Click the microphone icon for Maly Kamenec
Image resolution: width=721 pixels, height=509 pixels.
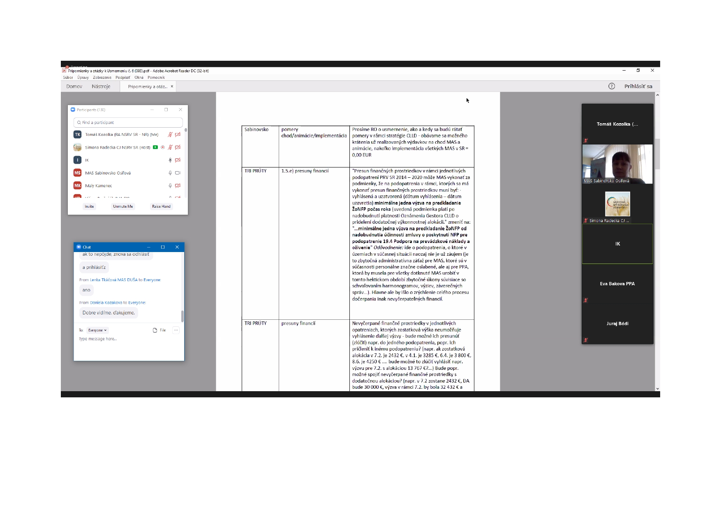point(170,186)
